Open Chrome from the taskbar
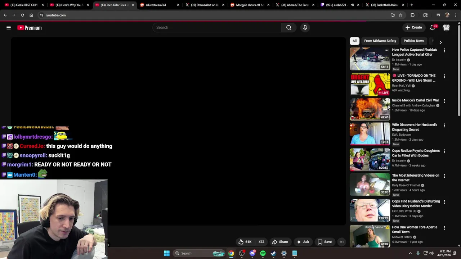Viewport: 461px width, 259px height. click(x=231, y=253)
